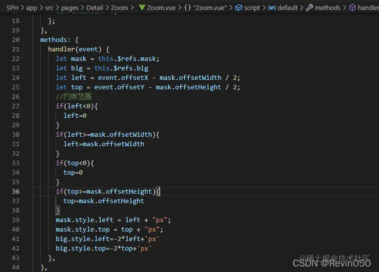Click the curly braces symbol icon

pos(188,7)
